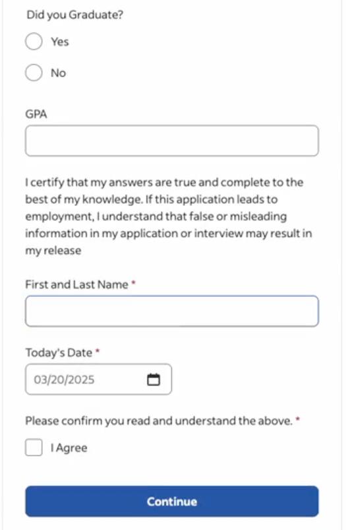
Task: Click the certification statement paragraph
Action: click(x=169, y=216)
